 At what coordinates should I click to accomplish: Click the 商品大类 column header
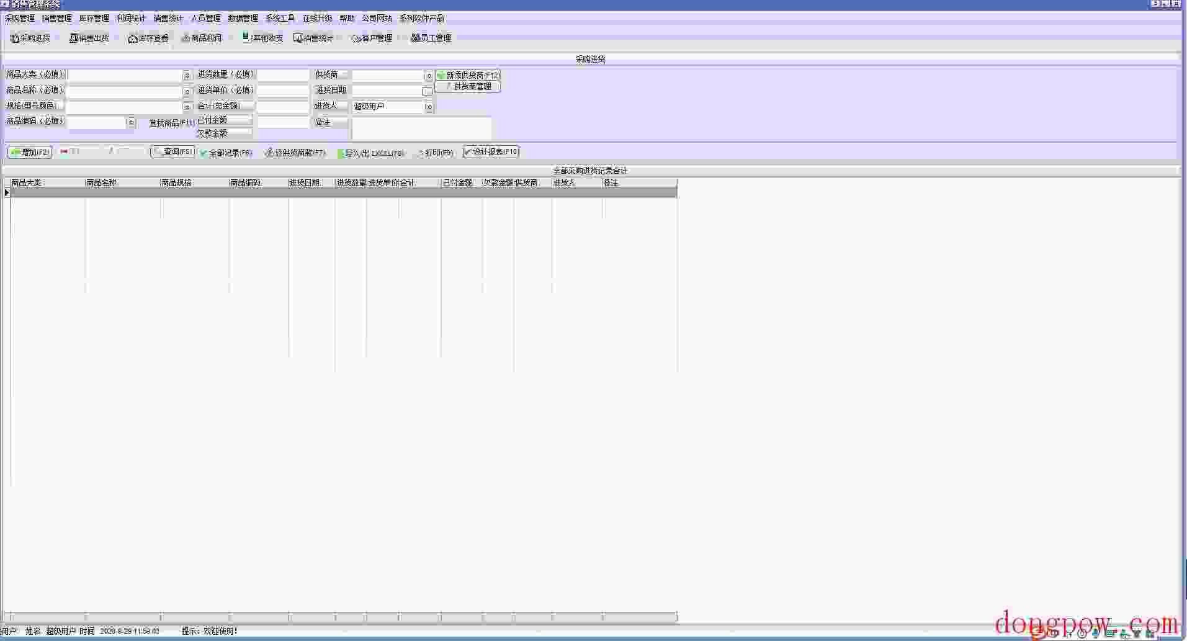click(x=47, y=183)
